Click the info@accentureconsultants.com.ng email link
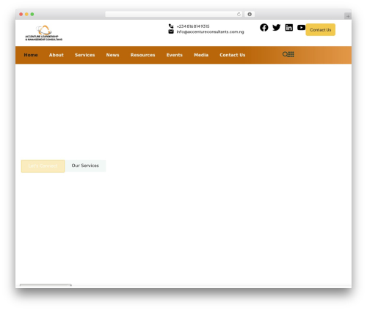 point(210,32)
